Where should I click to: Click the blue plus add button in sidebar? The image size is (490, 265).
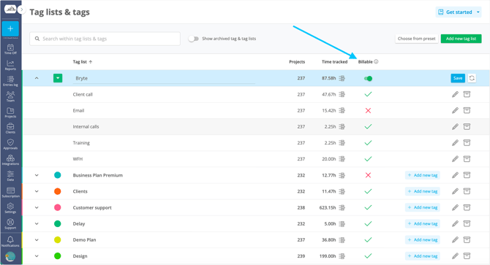click(x=10, y=28)
